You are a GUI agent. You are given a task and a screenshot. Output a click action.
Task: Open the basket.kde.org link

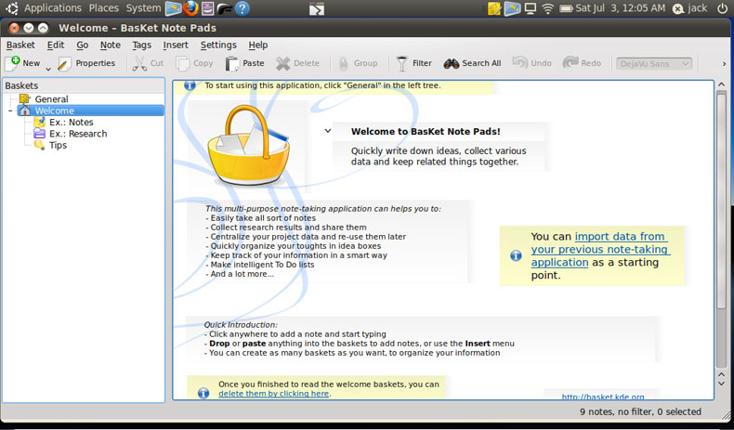pos(603,397)
